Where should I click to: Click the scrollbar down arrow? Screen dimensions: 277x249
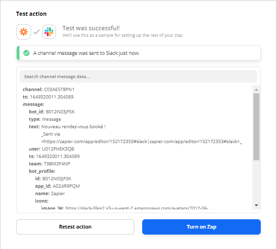tap(256, 205)
